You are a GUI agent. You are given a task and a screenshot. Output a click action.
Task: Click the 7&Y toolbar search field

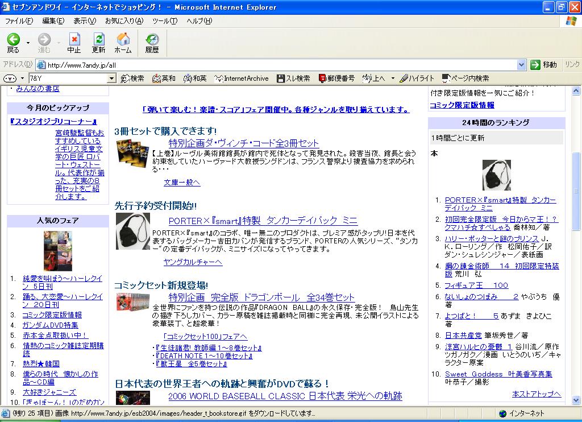click(68, 78)
